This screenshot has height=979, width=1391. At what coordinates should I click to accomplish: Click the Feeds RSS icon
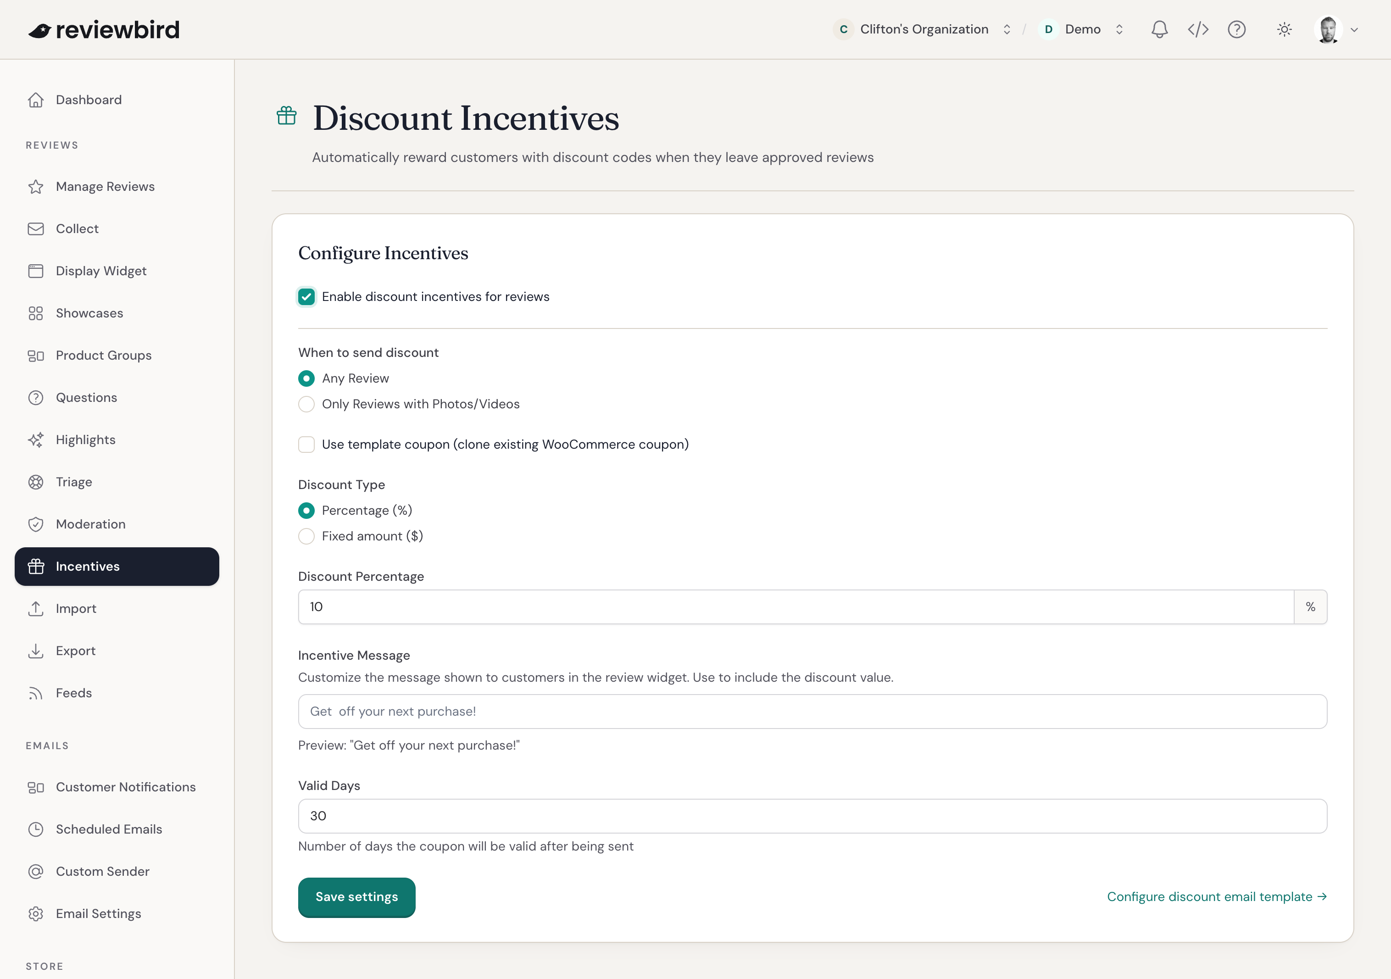point(36,693)
